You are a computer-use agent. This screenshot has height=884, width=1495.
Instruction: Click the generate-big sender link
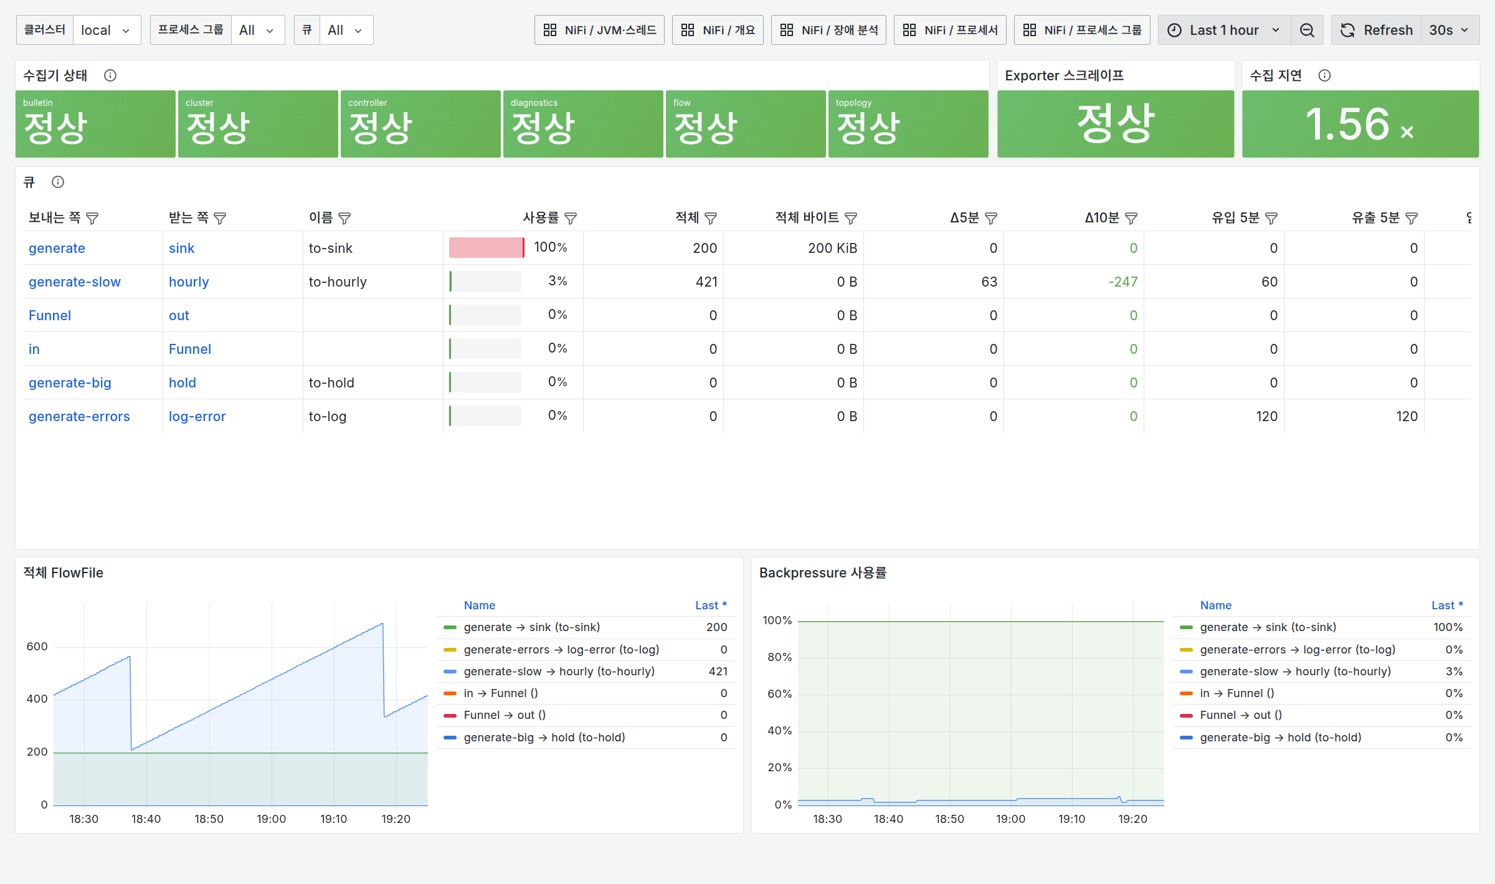click(70, 383)
